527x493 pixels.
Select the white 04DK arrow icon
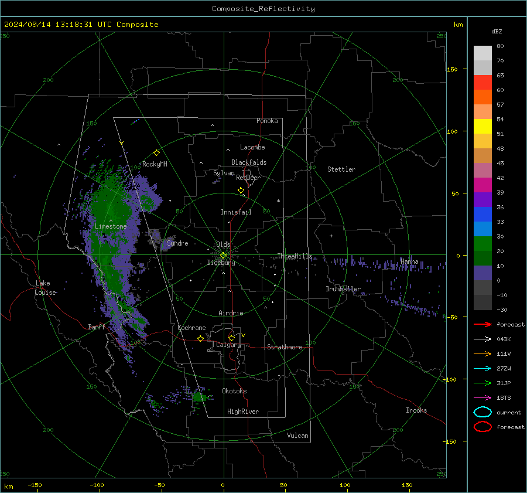click(482, 339)
